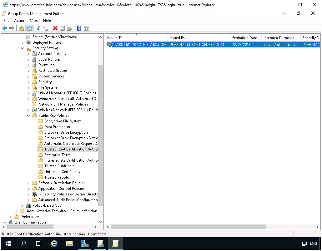Open the Action menu
322x251 pixels.
pyautogui.click(x=20, y=21)
